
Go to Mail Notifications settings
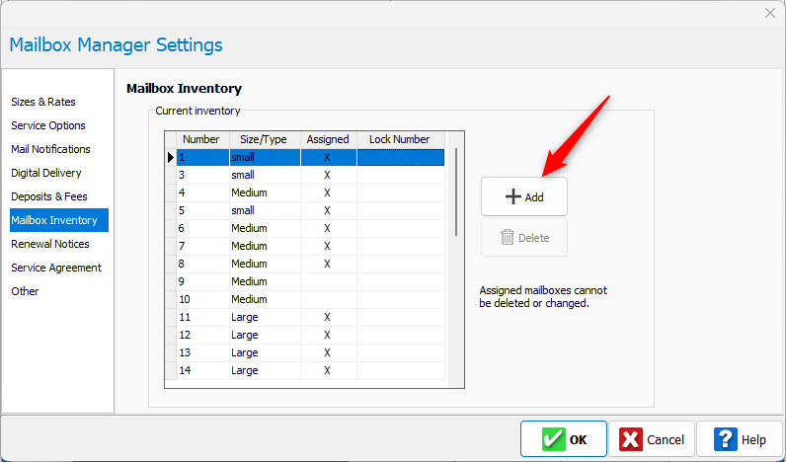(x=50, y=149)
